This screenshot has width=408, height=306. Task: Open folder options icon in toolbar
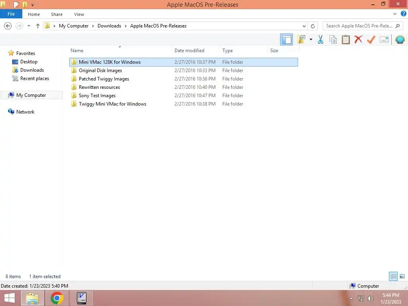point(301,39)
